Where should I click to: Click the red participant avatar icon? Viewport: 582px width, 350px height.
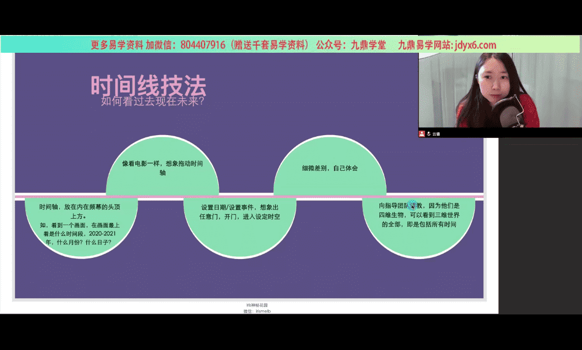[x=422, y=134]
